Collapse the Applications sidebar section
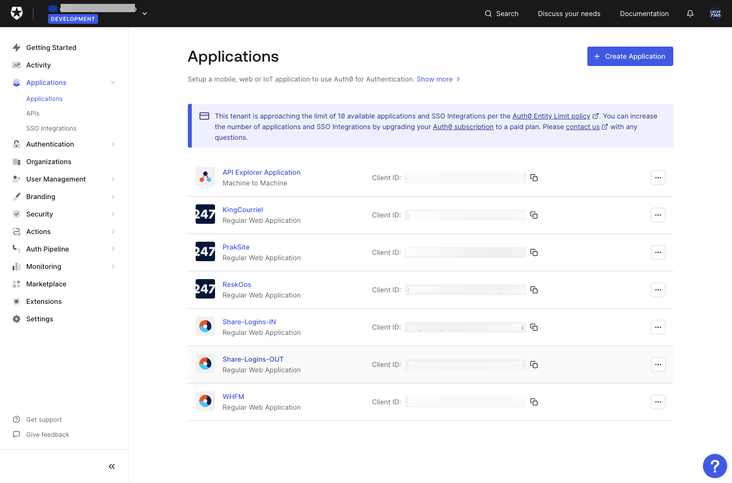The image size is (732, 483). tap(113, 83)
